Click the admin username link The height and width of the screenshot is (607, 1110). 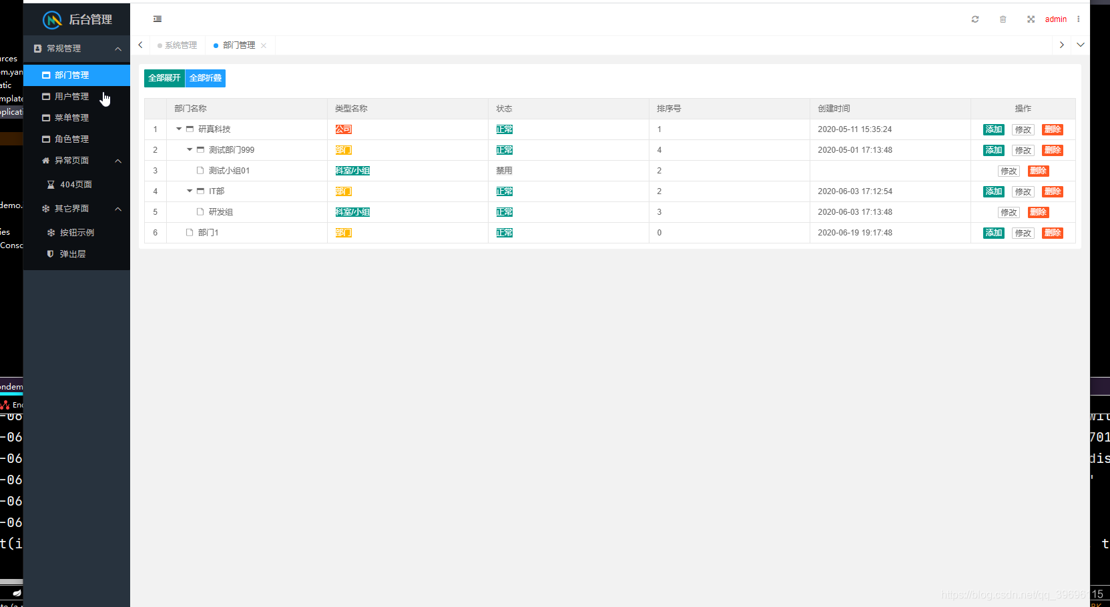tap(1055, 19)
